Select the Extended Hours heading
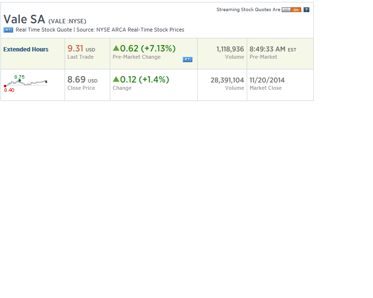The height and width of the screenshot is (298, 373). tap(26, 50)
